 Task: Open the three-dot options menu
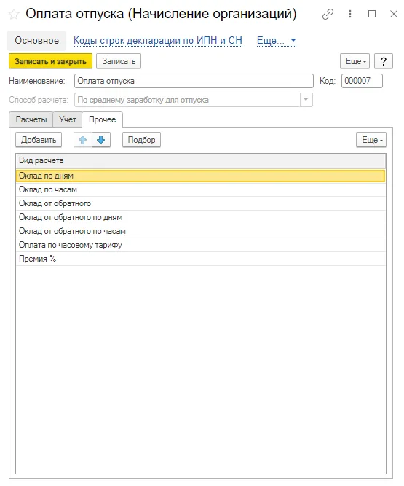click(350, 14)
